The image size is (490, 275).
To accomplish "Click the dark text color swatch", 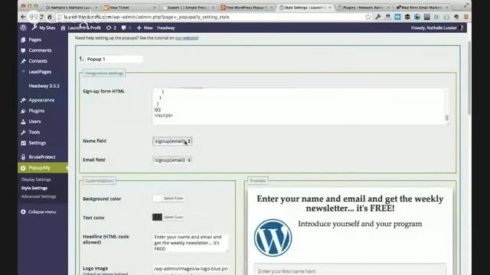I will 157,217.
